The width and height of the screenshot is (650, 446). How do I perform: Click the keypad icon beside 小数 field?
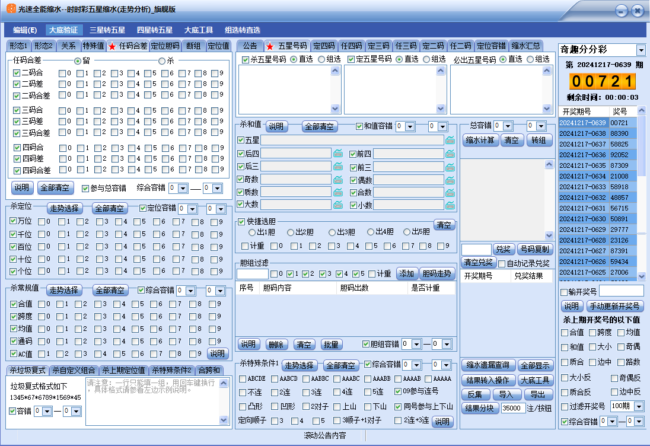[450, 205]
